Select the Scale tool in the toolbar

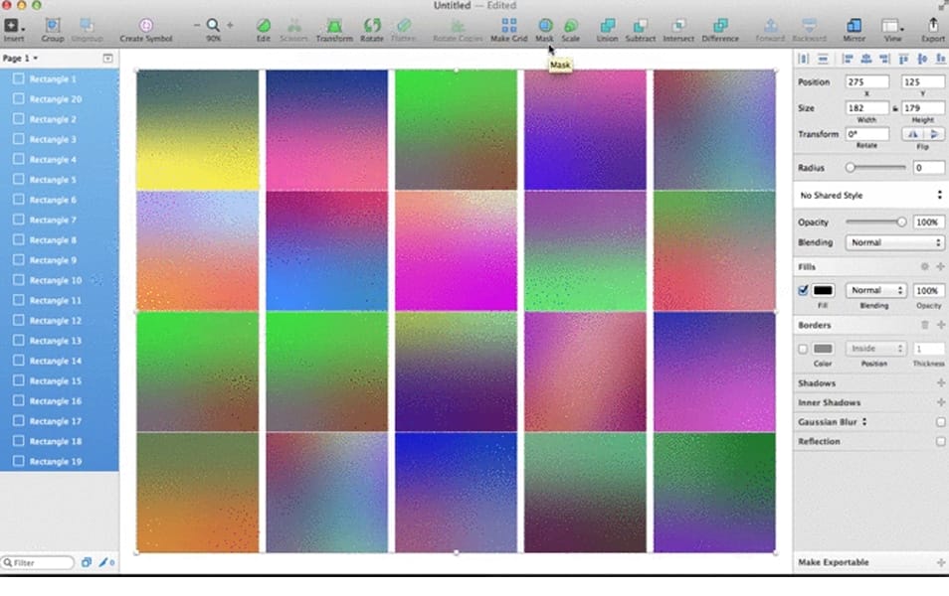point(571,28)
